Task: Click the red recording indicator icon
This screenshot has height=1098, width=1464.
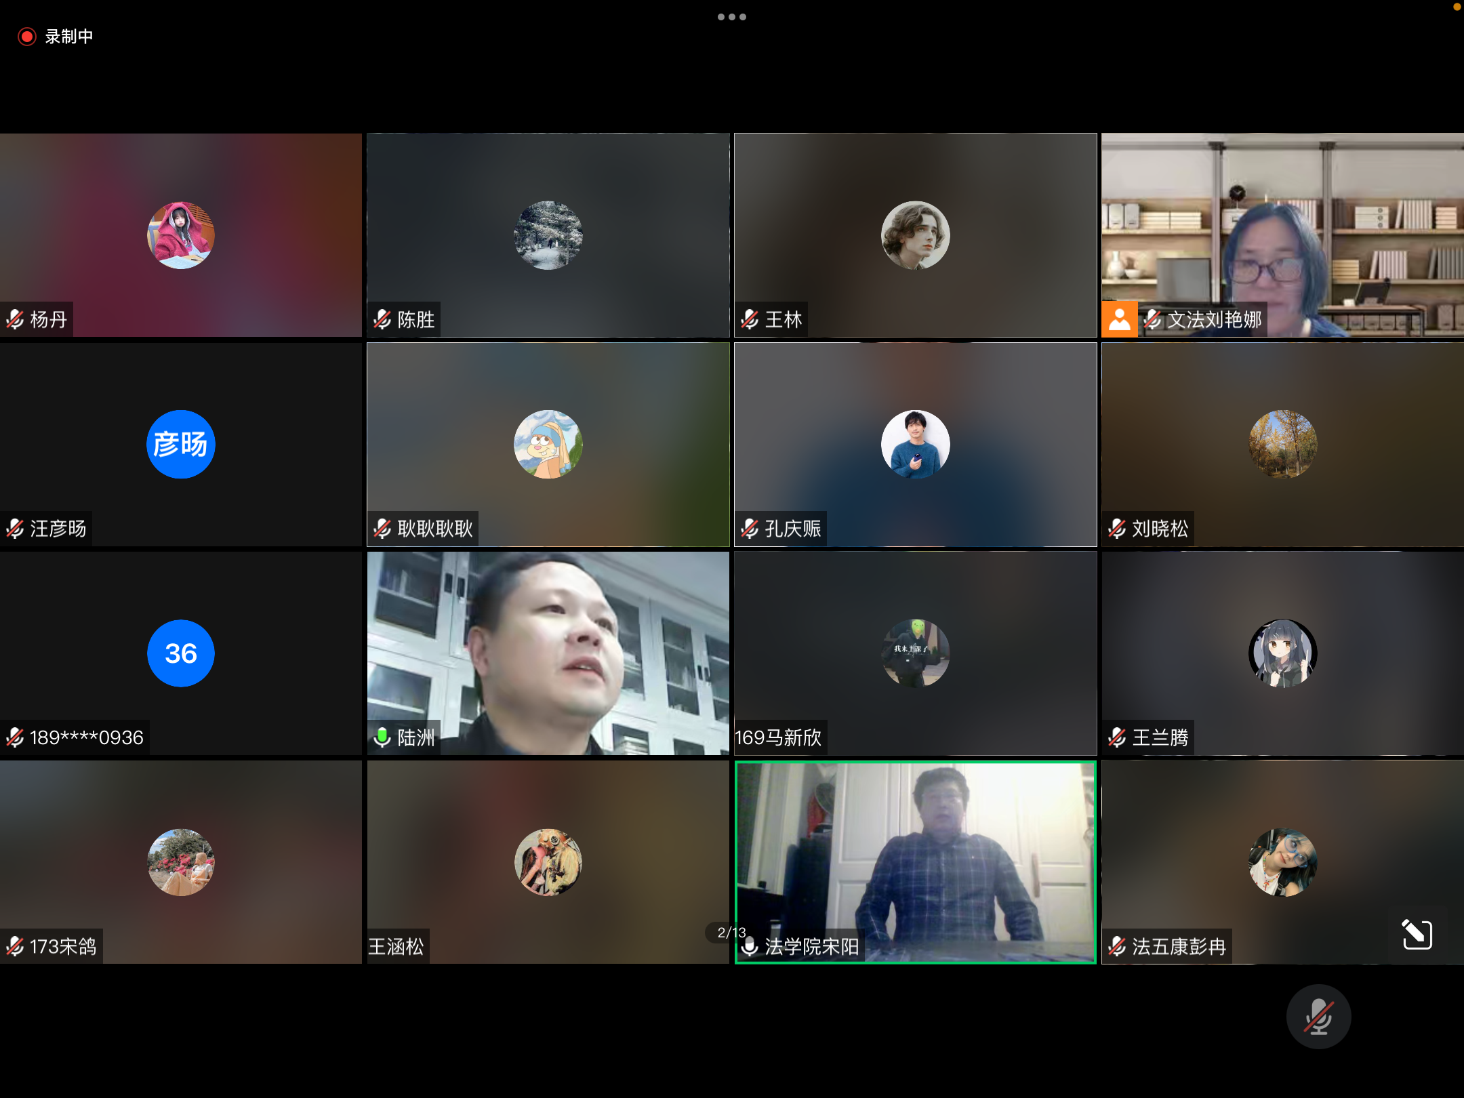Action: 27,37
